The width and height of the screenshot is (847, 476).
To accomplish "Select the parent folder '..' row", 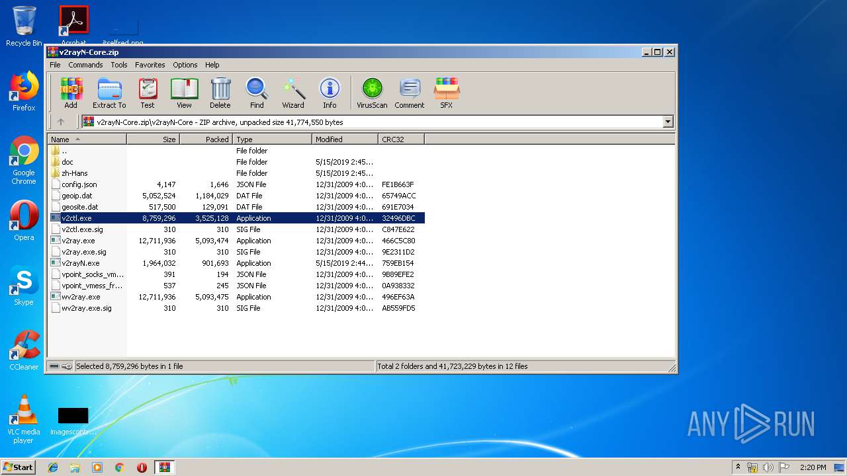I will [237, 151].
